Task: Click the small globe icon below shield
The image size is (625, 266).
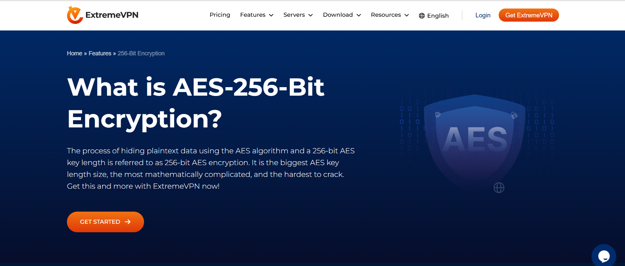Action: coord(499,188)
